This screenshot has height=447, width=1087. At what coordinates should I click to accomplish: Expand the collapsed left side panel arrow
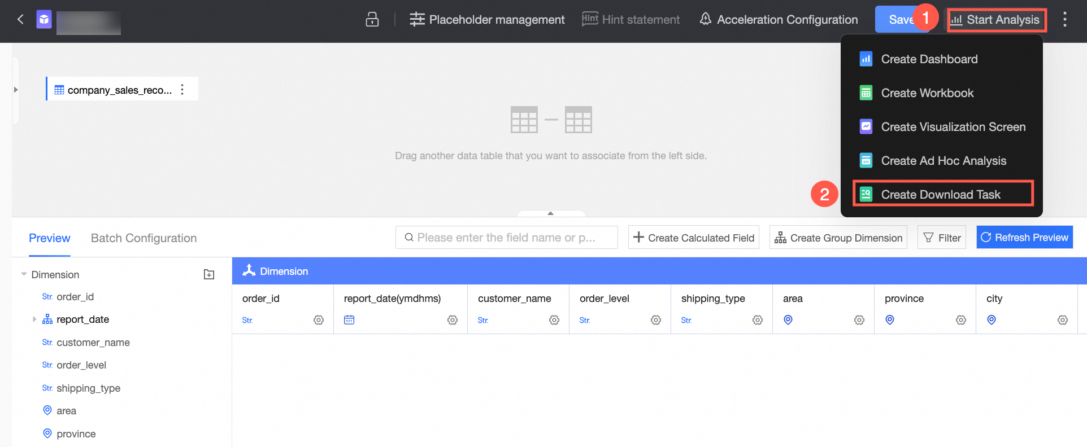(16, 90)
